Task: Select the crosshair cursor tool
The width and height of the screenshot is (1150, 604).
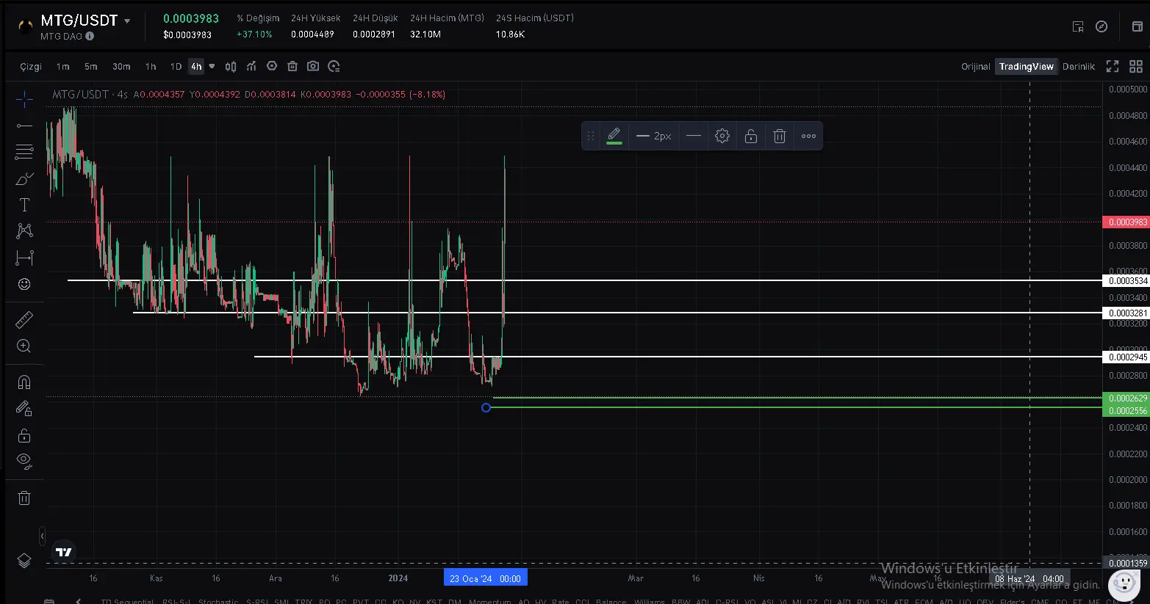Action: coord(24,99)
